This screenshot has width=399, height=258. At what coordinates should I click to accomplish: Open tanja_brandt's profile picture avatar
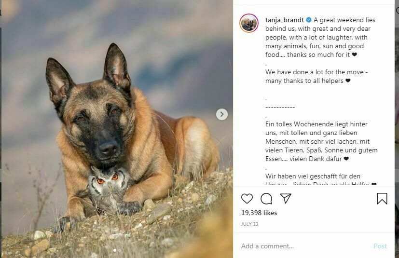pyautogui.click(x=249, y=23)
